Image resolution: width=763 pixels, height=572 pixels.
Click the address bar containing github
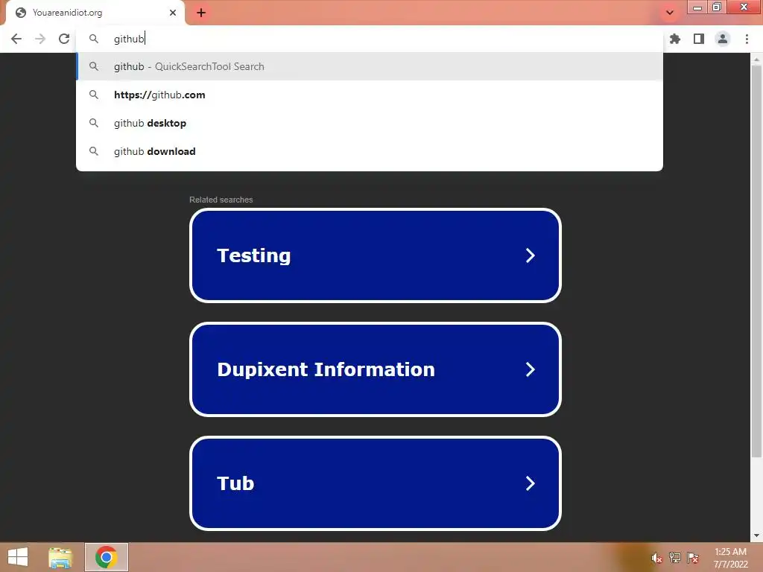[370, 39]
